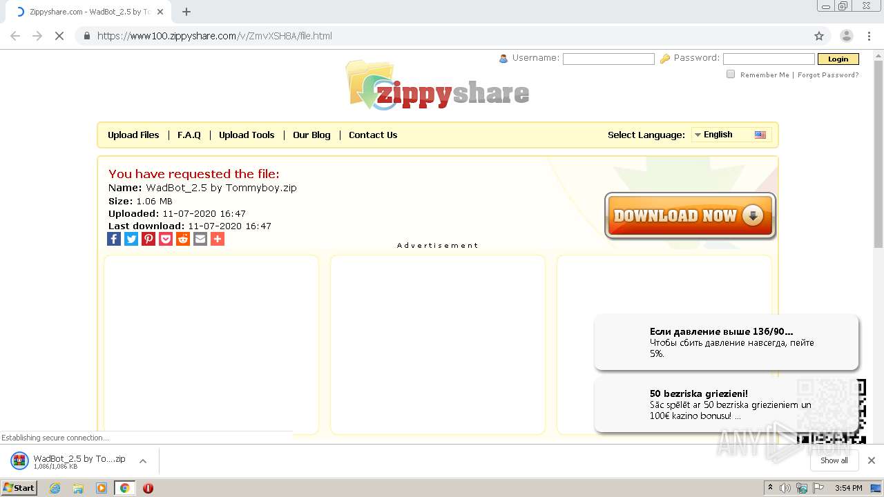
Task: Open media player from taskbar
Action: pyautogui.click(x=102, y=488)
